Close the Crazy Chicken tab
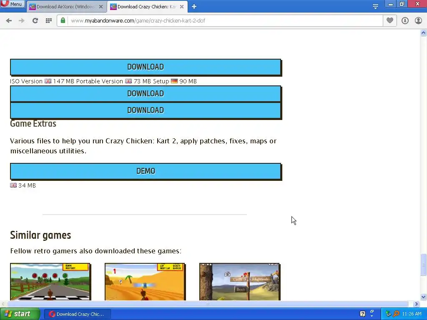Viewport: 427px width, 320px height. pos(182,7)
